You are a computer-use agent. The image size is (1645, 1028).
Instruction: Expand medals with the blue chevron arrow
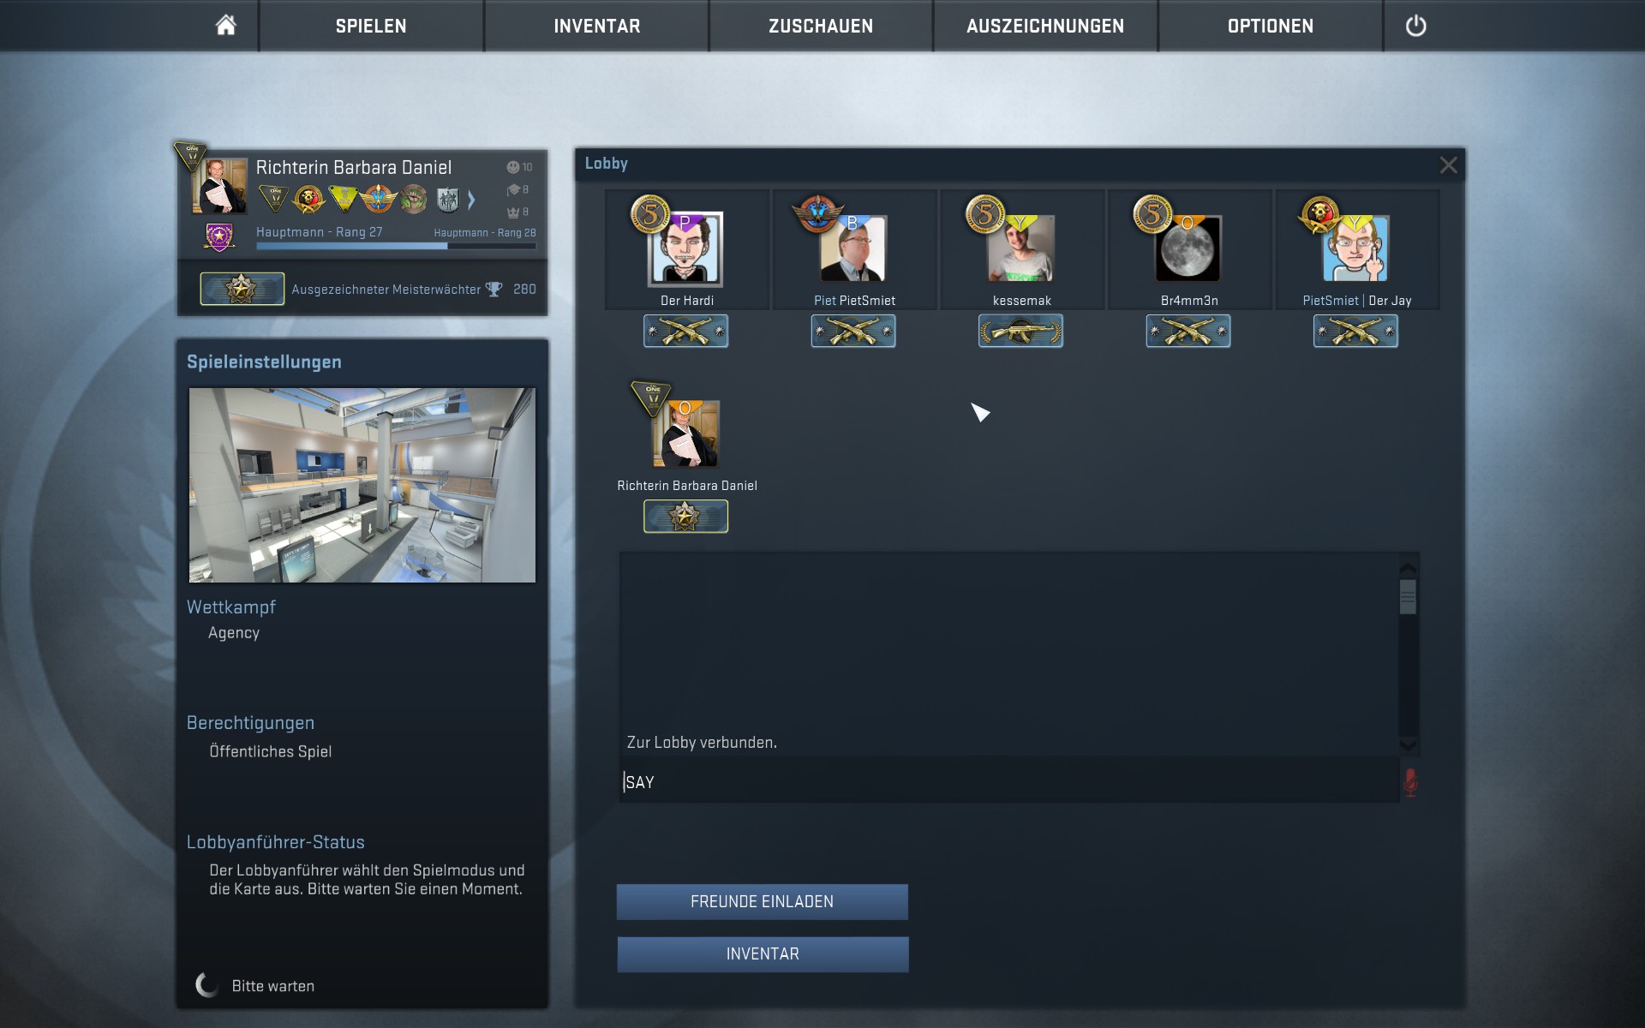click(x=471, y=200)
